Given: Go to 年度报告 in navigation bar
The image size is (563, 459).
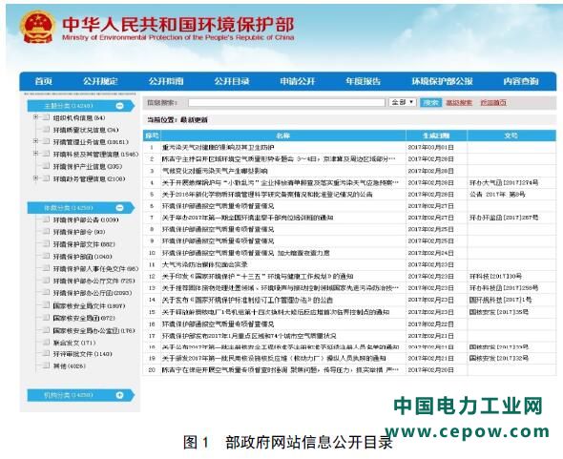Looking at the screenshot, I should pyautogui.click(x=363, y=81).
